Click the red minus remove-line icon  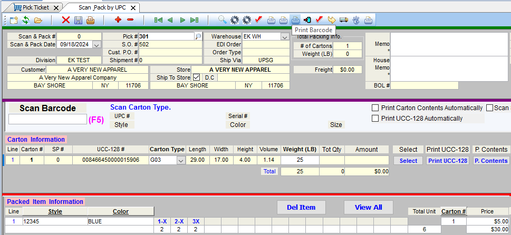(130, 20)
